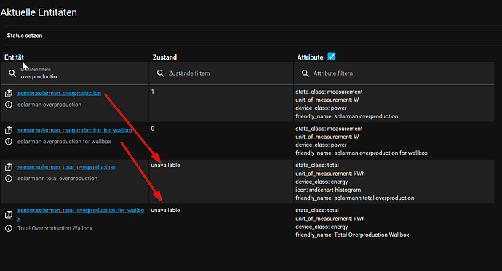Show info for solarmann total overproduction

9,178
